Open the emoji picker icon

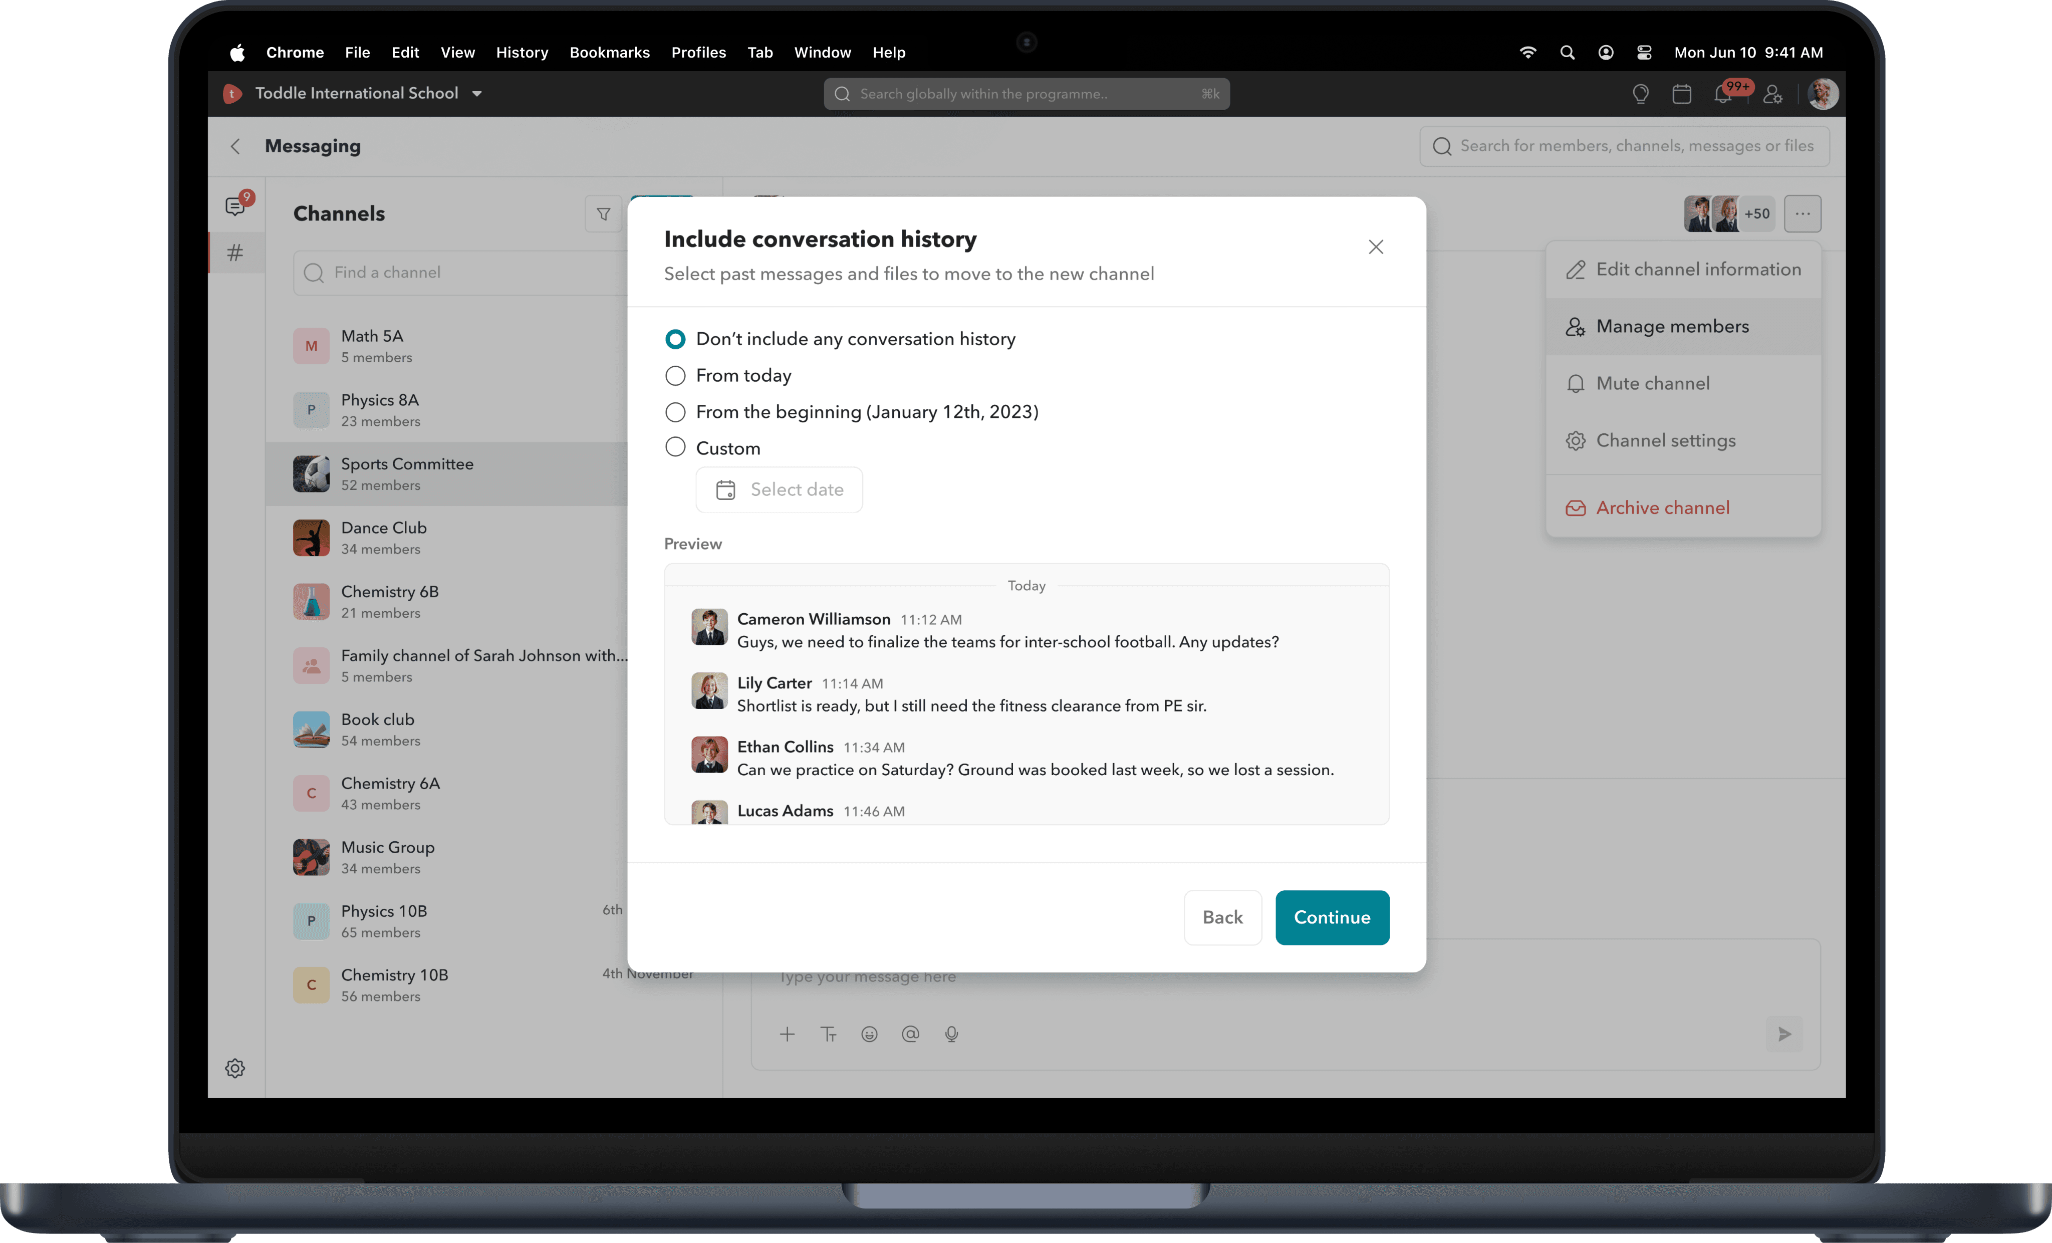[x=869, y=1034]
